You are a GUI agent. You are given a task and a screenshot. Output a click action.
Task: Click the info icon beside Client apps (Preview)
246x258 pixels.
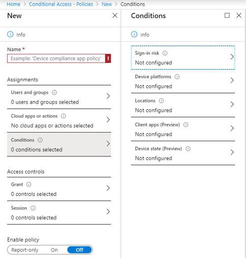(x=186, y=125)
